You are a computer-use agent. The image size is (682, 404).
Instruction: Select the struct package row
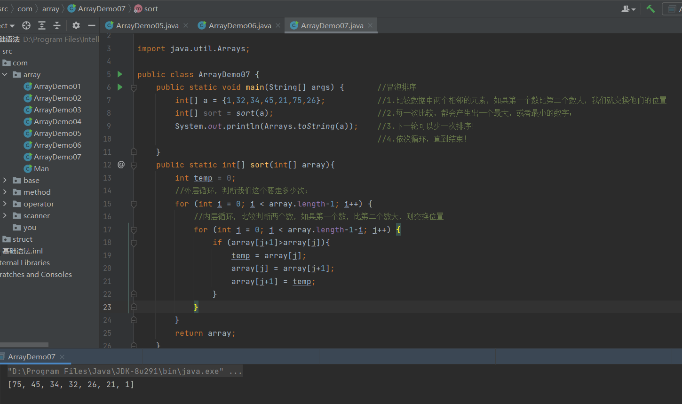click(x=49, y=239)
